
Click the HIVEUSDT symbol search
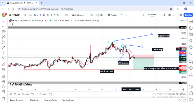[14, 15]
